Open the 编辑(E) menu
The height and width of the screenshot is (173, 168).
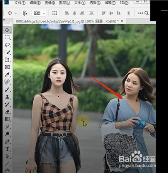pyautogui.click(x=35, y=3)
